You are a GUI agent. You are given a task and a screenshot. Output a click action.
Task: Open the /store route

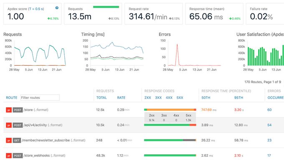coord(36,110)
